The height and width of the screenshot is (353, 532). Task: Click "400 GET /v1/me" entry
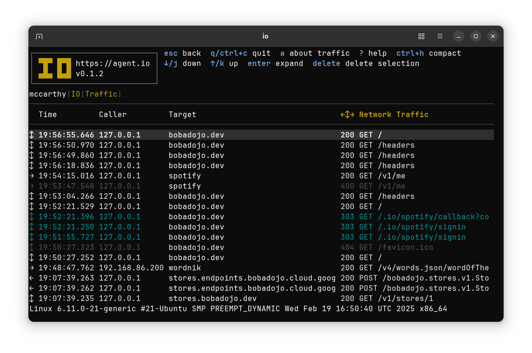pyautogui.click(x=373, y=186)
